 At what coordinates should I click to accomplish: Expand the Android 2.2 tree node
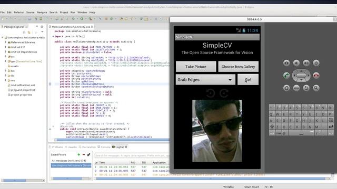(5, 47)
